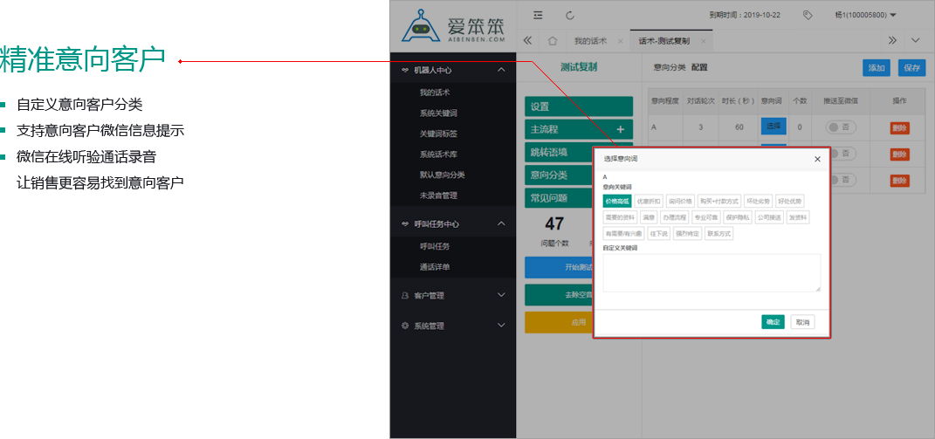Click the refresh icon in top bar
935x439 pixels.
(x=569, y=15)
